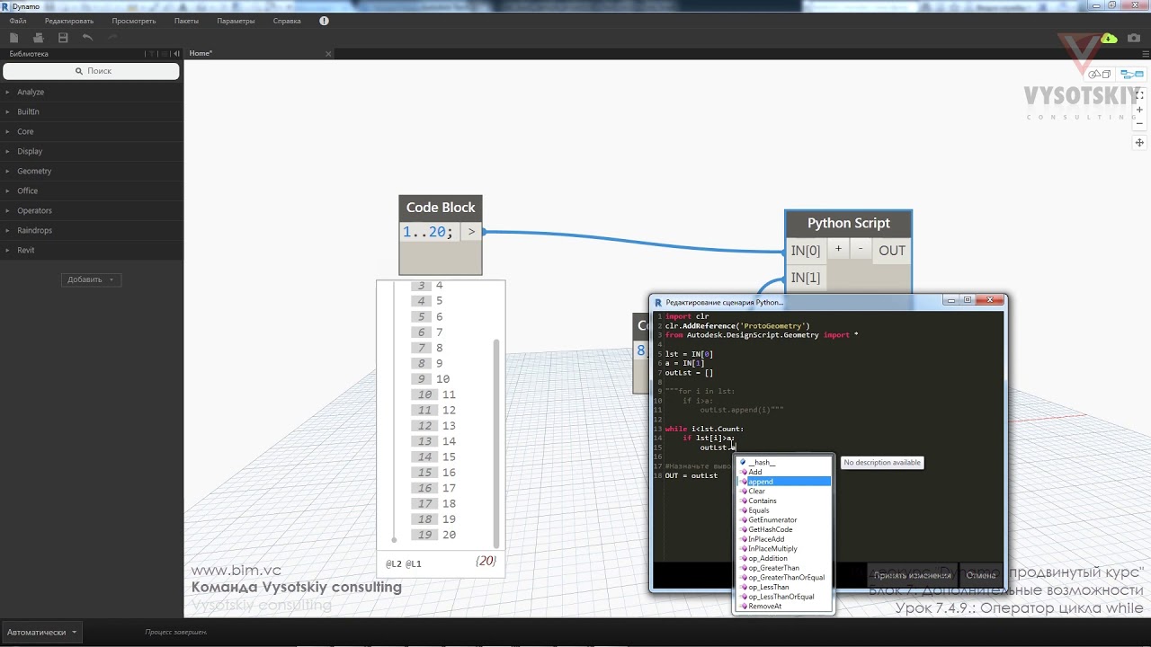Select the Clear autocomplete suggestion
The width and height of the screenshot is (1151, 647).
click(x=783, y=492)
